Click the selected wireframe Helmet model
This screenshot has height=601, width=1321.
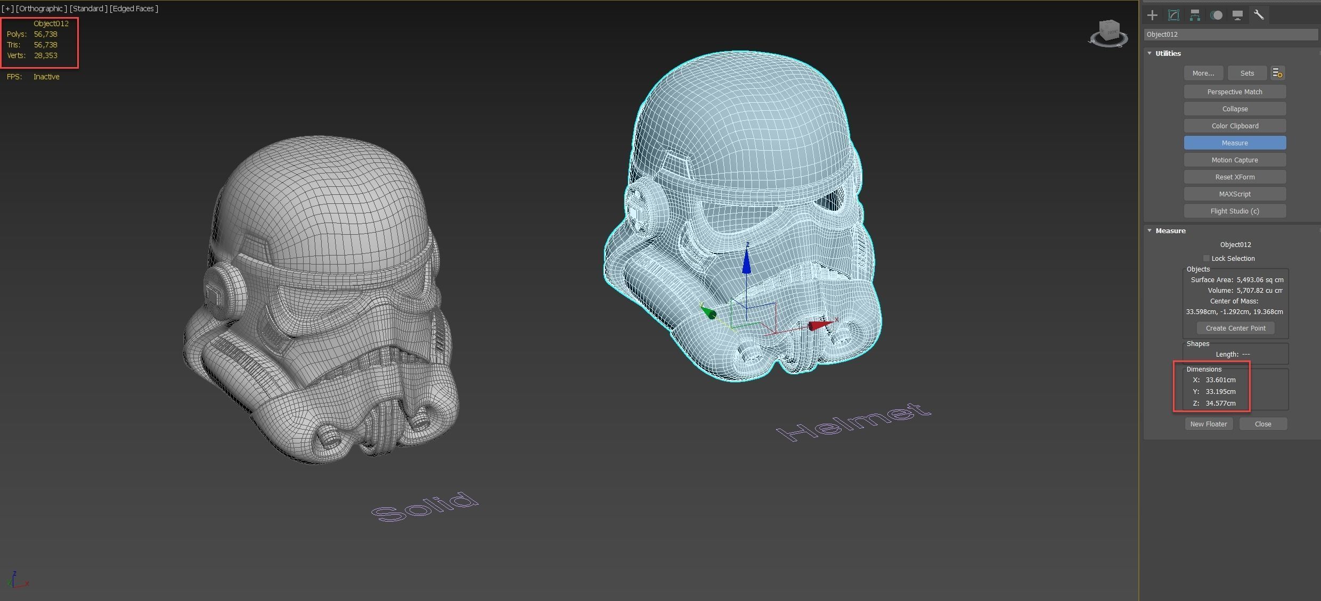[743, 216]
